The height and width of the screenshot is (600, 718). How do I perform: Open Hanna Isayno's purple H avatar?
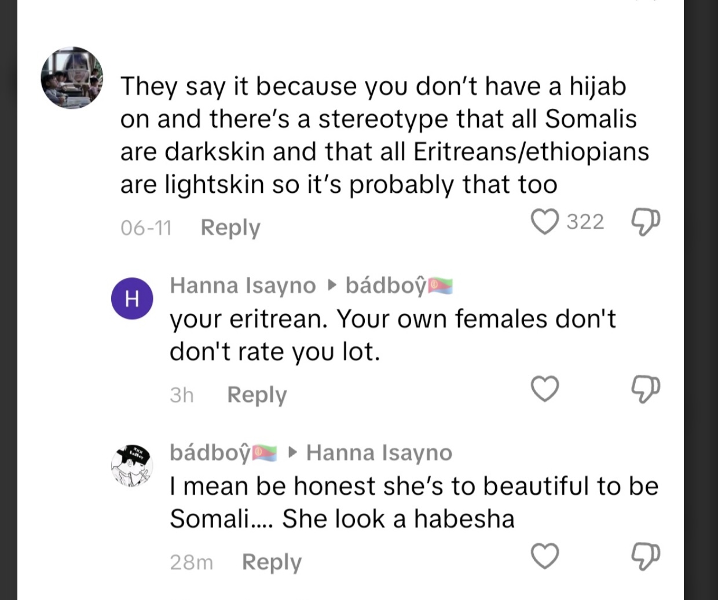[132, 298]
